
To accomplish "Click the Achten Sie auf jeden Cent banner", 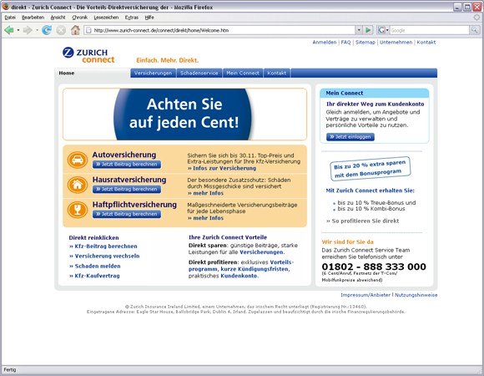I will tap(184, 114).
